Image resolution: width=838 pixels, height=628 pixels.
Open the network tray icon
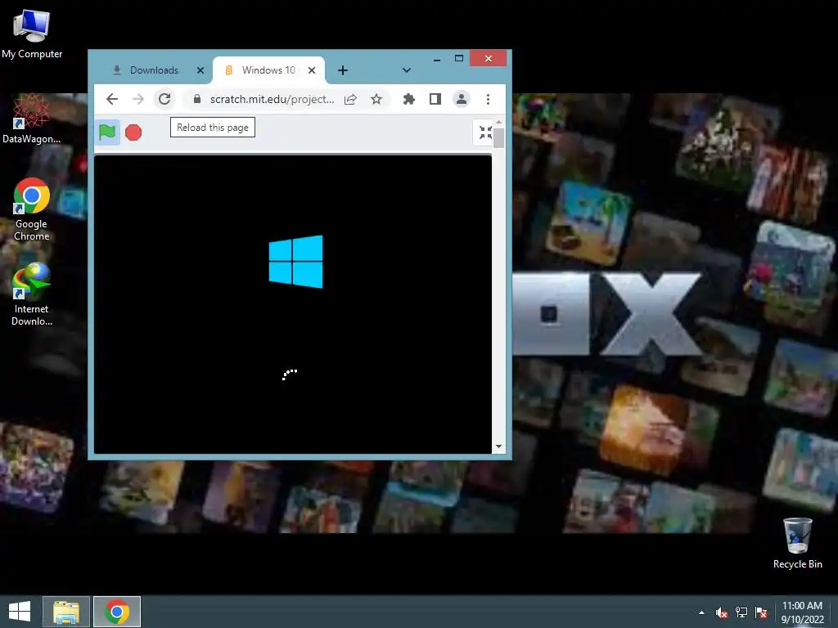click(741, 612)
